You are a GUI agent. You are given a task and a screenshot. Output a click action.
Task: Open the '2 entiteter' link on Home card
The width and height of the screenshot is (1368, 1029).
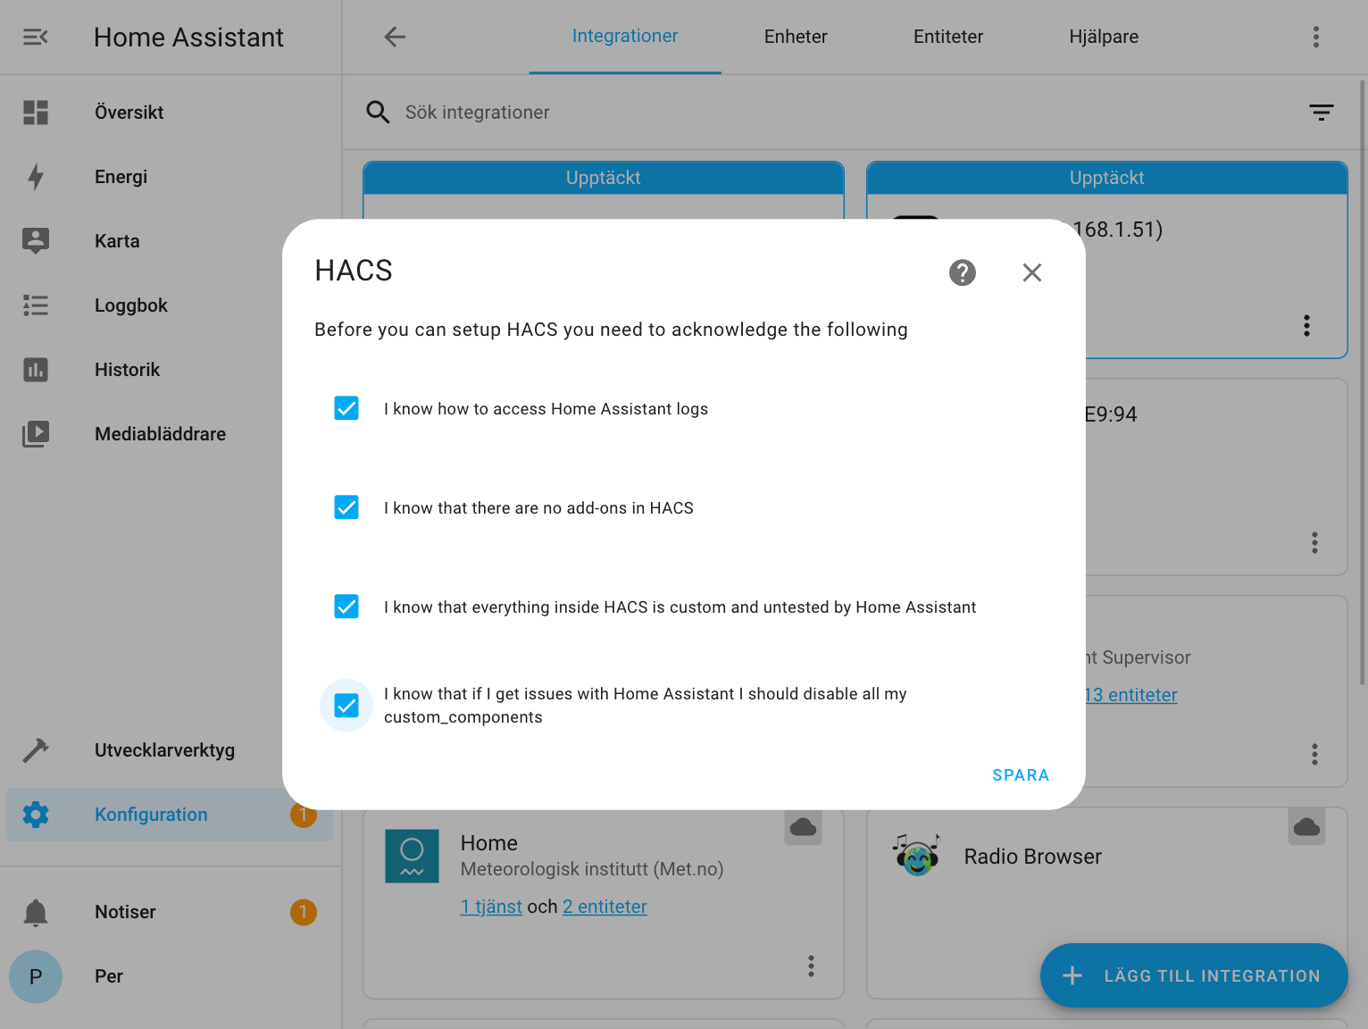(605, 906)
